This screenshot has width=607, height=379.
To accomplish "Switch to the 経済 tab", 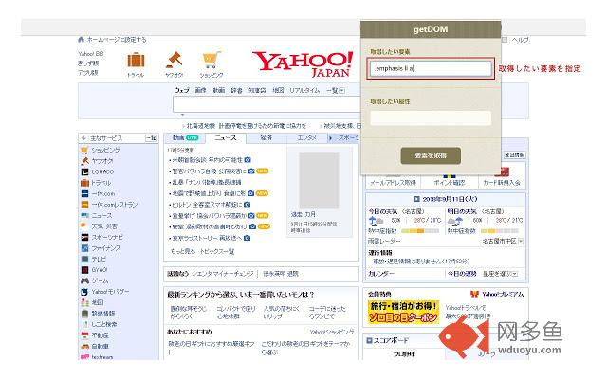I will [266, 137].
